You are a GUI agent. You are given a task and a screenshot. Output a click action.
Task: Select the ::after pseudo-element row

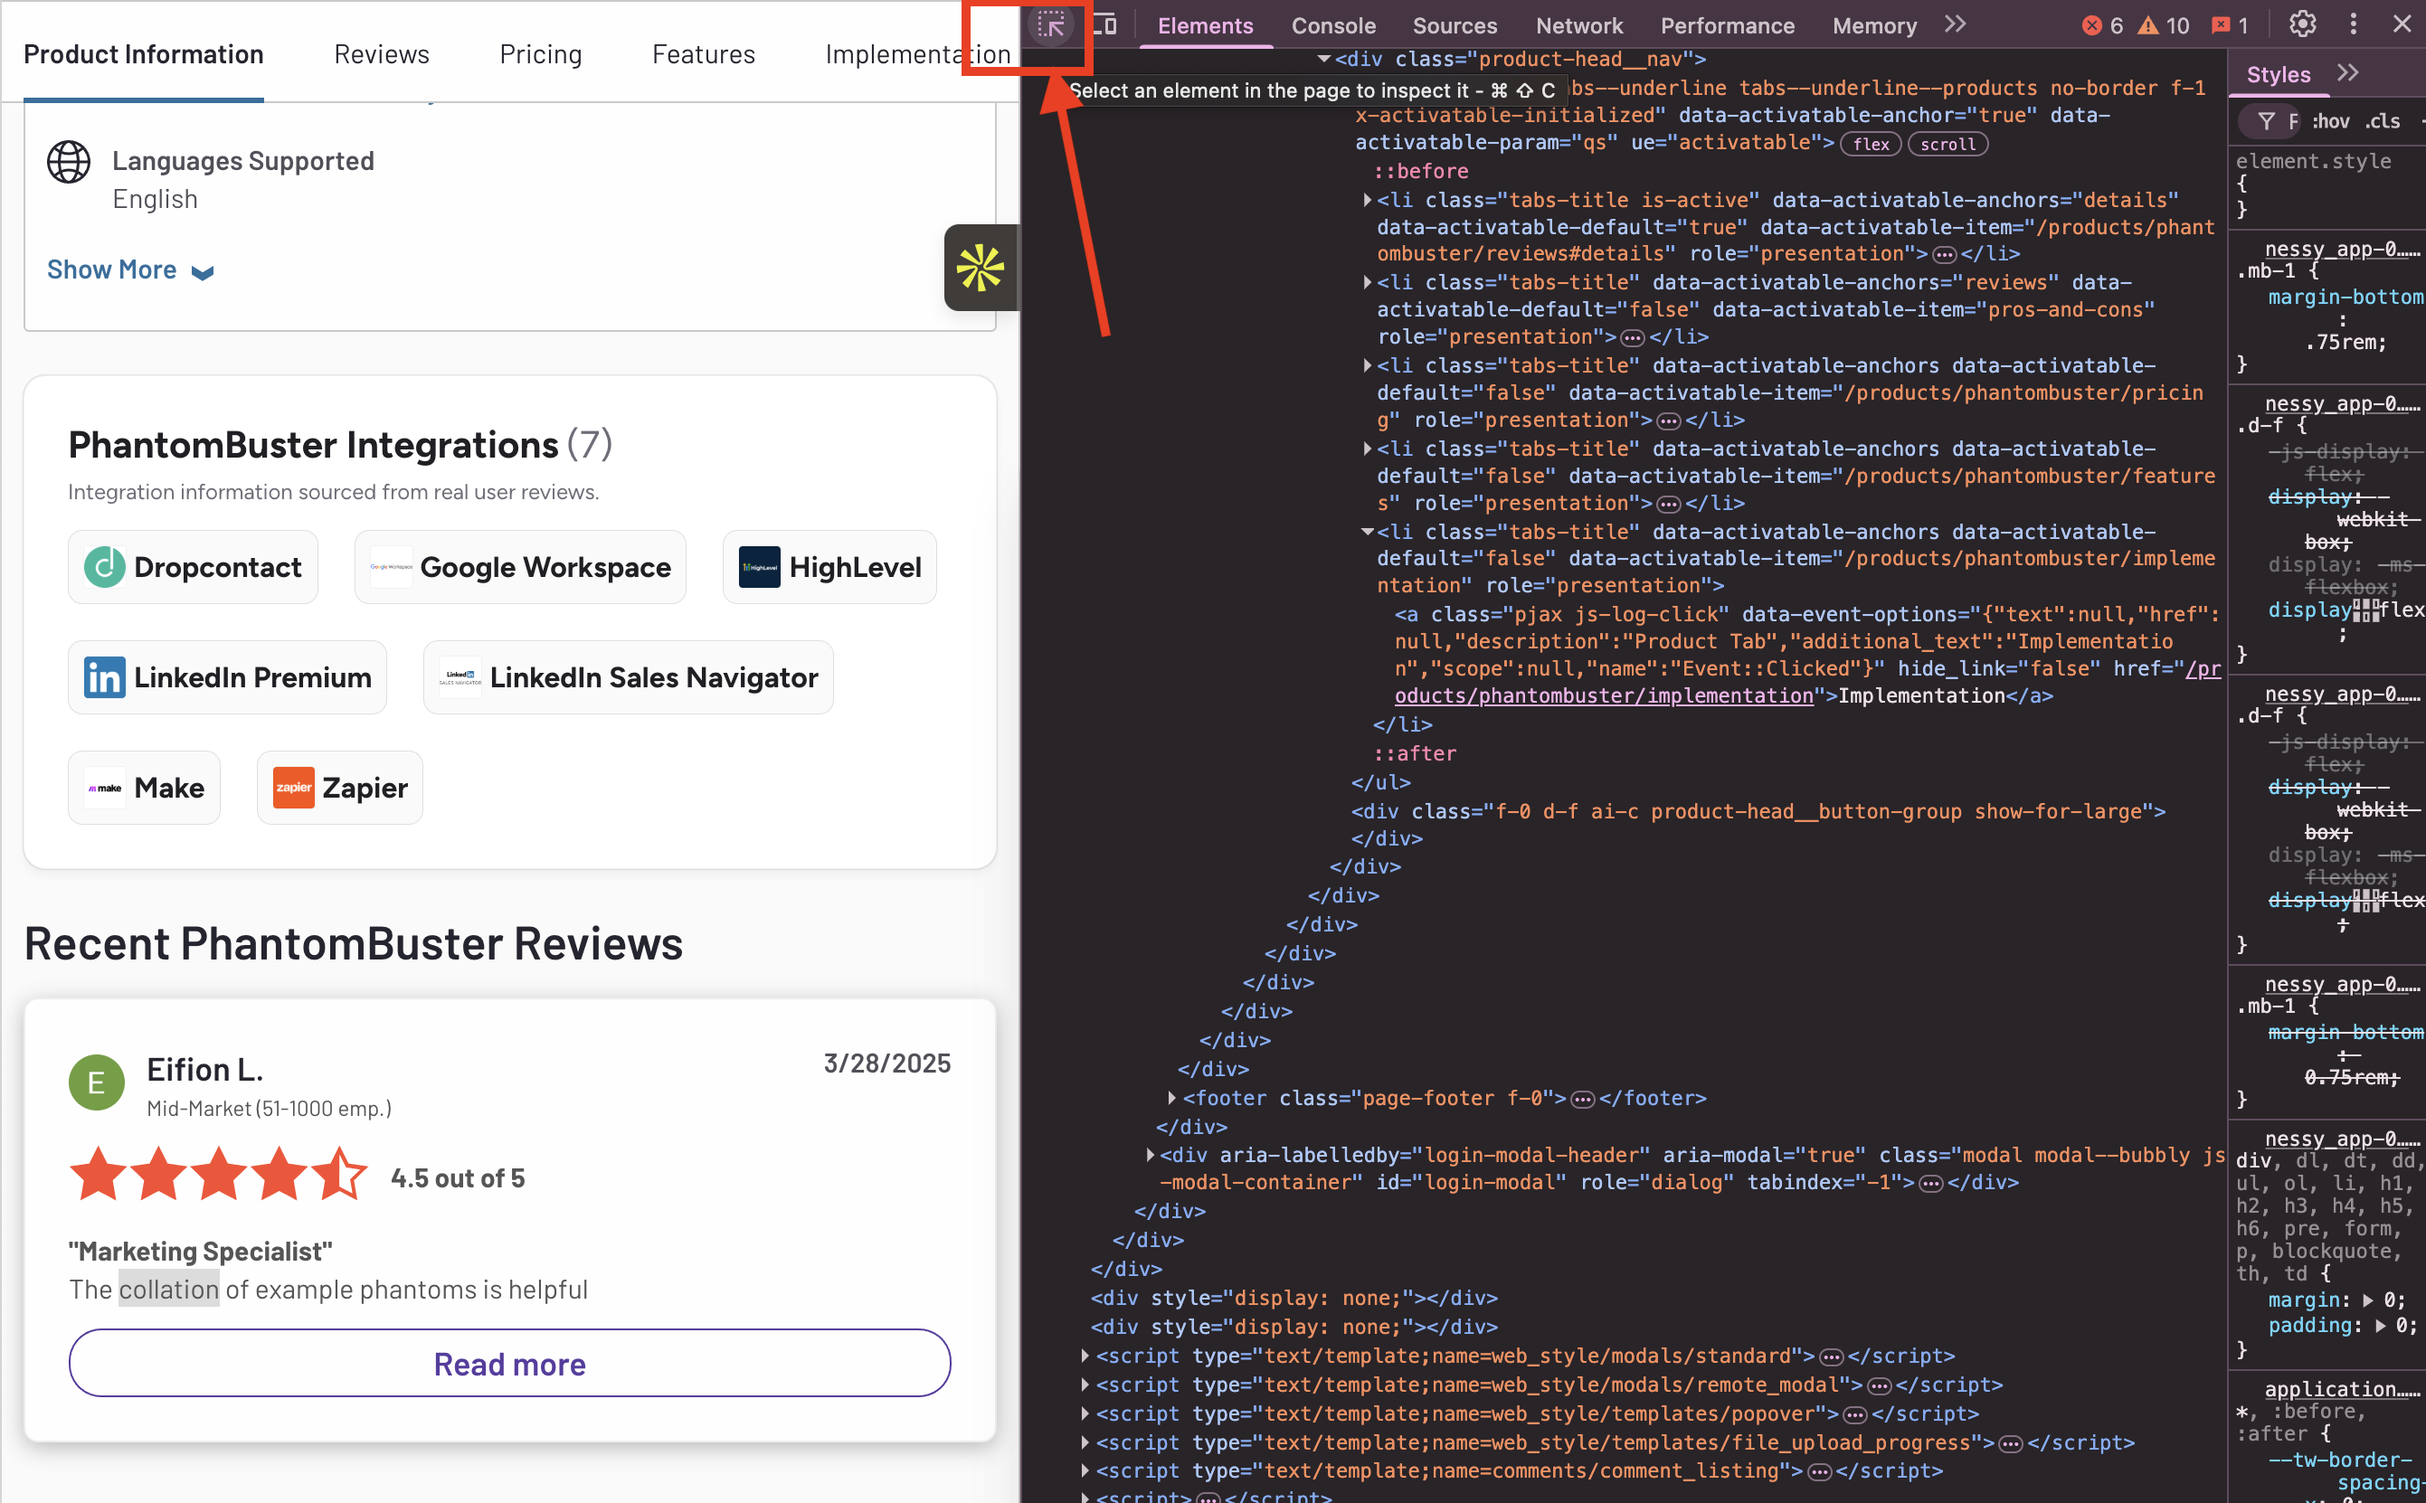(x=1414, y=754)
